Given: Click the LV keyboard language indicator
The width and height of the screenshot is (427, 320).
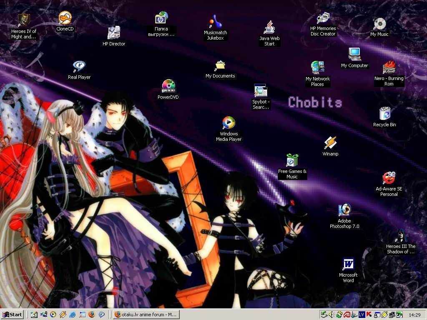Looking at the screenshot, I should 362,315.
